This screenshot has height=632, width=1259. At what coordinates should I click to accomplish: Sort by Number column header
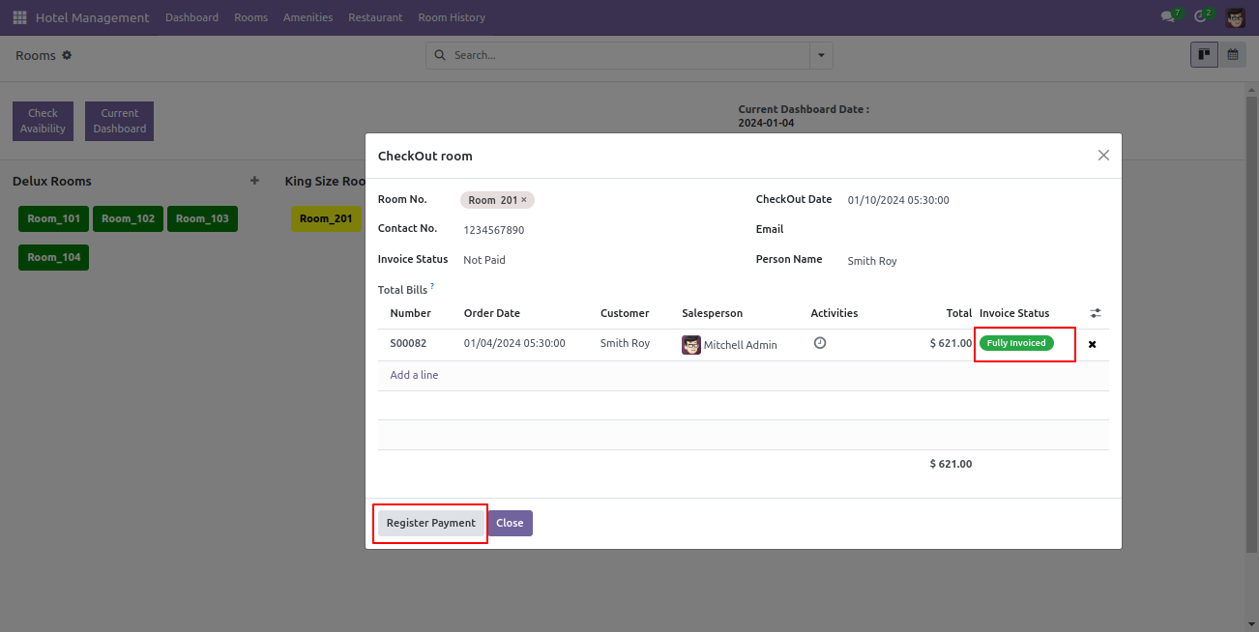[x=410, y=313]
